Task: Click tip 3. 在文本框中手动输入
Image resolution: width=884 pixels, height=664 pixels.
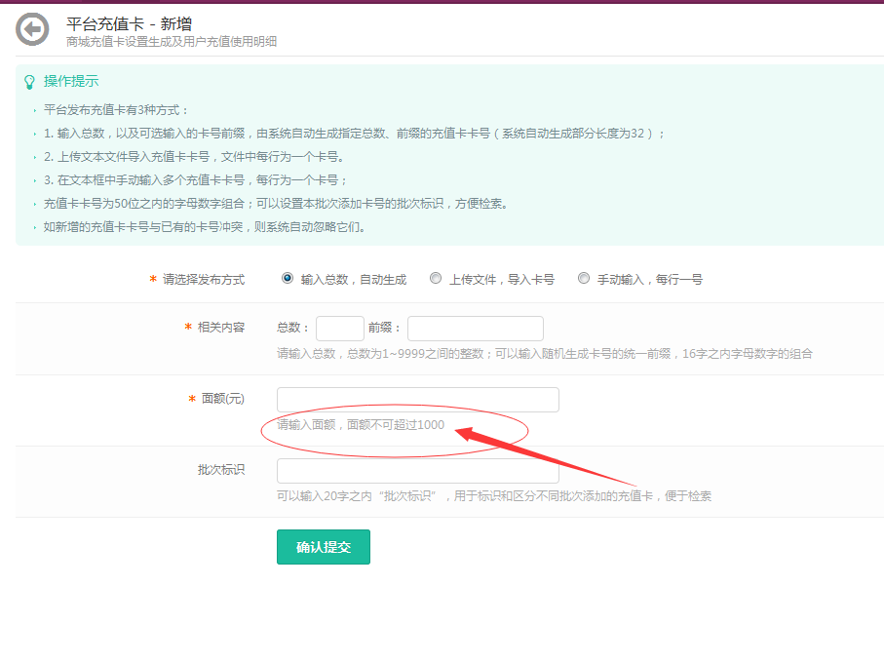Action: [x=196, y=180]
